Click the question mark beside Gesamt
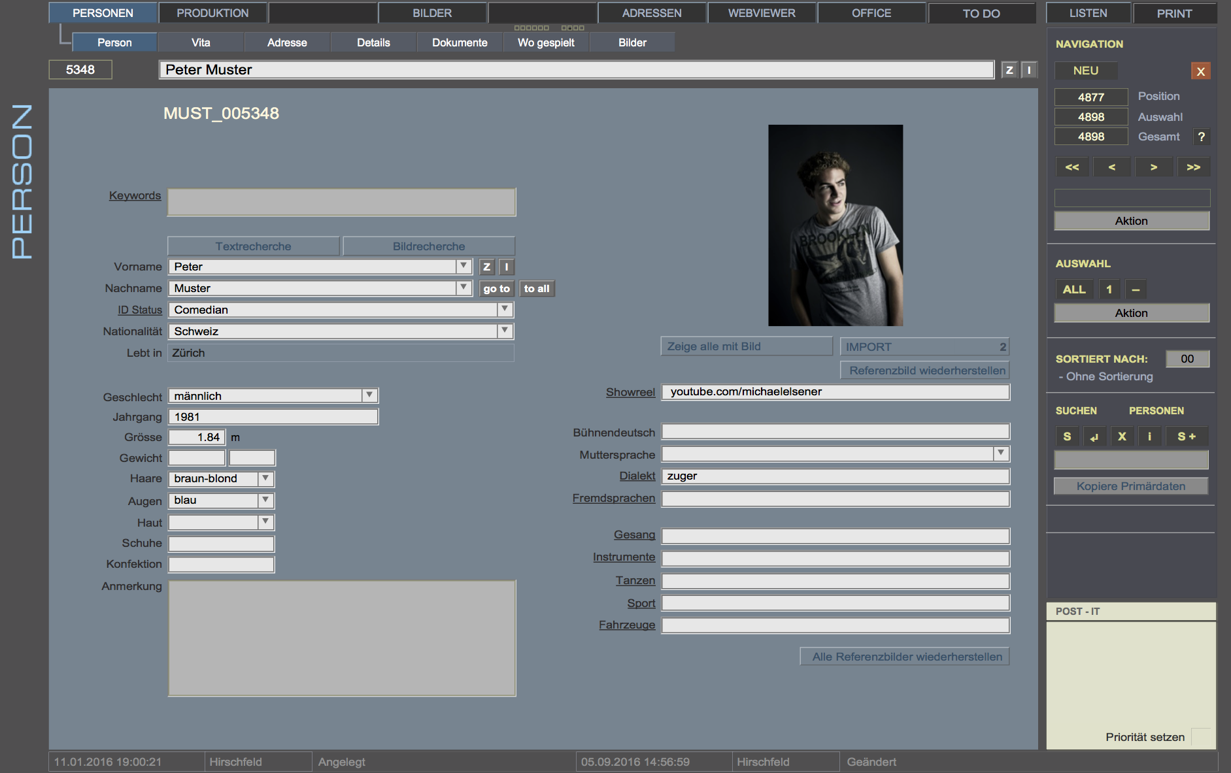 tap(1201, 137)
